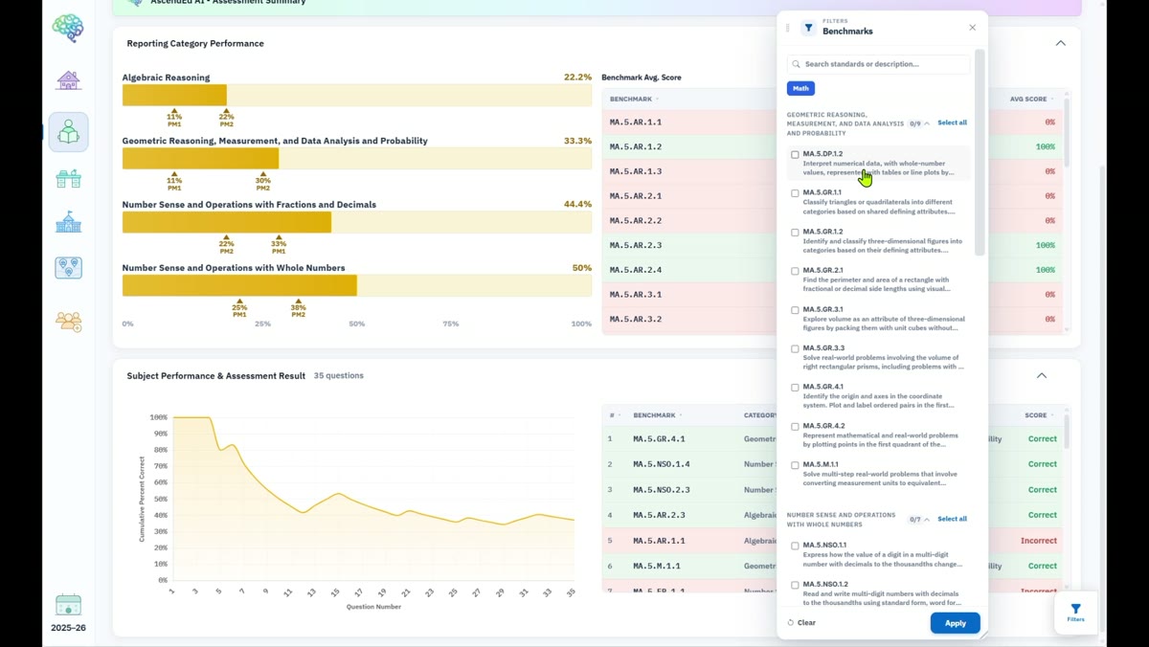
Task: Select the student reading icon in sidebar
Action: pos(68,132)
